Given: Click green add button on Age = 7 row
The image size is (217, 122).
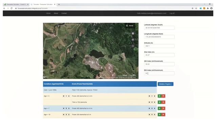Looking at the screenshot, I should coord(160,108).
